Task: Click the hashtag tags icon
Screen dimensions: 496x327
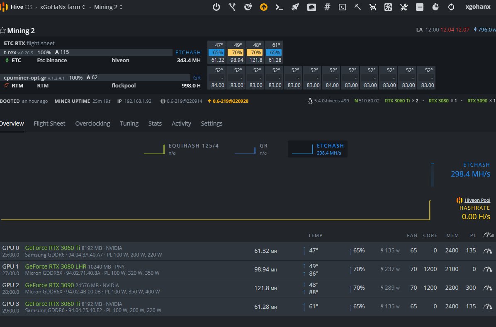Action: (x=327, y=7)
